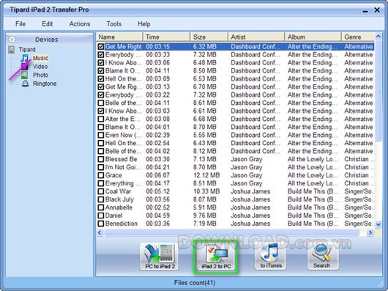Click the Photo icon in the device tree
Image resolution: width=388 pixels, height=291 pixels.
[x=24, y=75]
